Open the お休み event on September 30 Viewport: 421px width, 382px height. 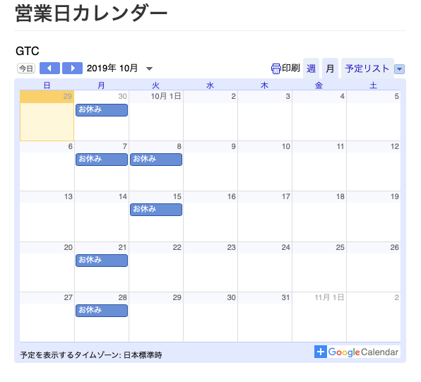(102, 110)
